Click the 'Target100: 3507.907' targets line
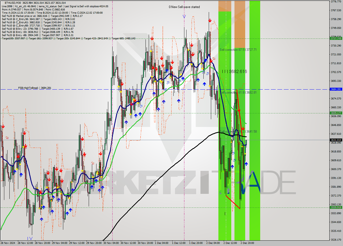343x246 pixels. pyautogui.click(x=68, y=39)
